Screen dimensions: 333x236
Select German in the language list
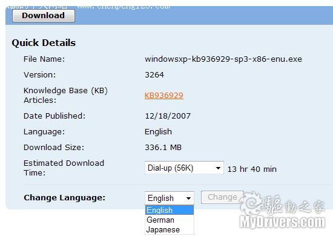tap(170, 220)
